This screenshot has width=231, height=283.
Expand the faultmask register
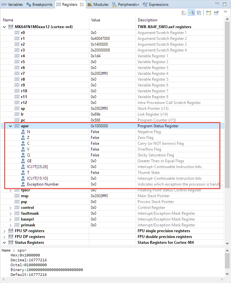coord(10,213)
